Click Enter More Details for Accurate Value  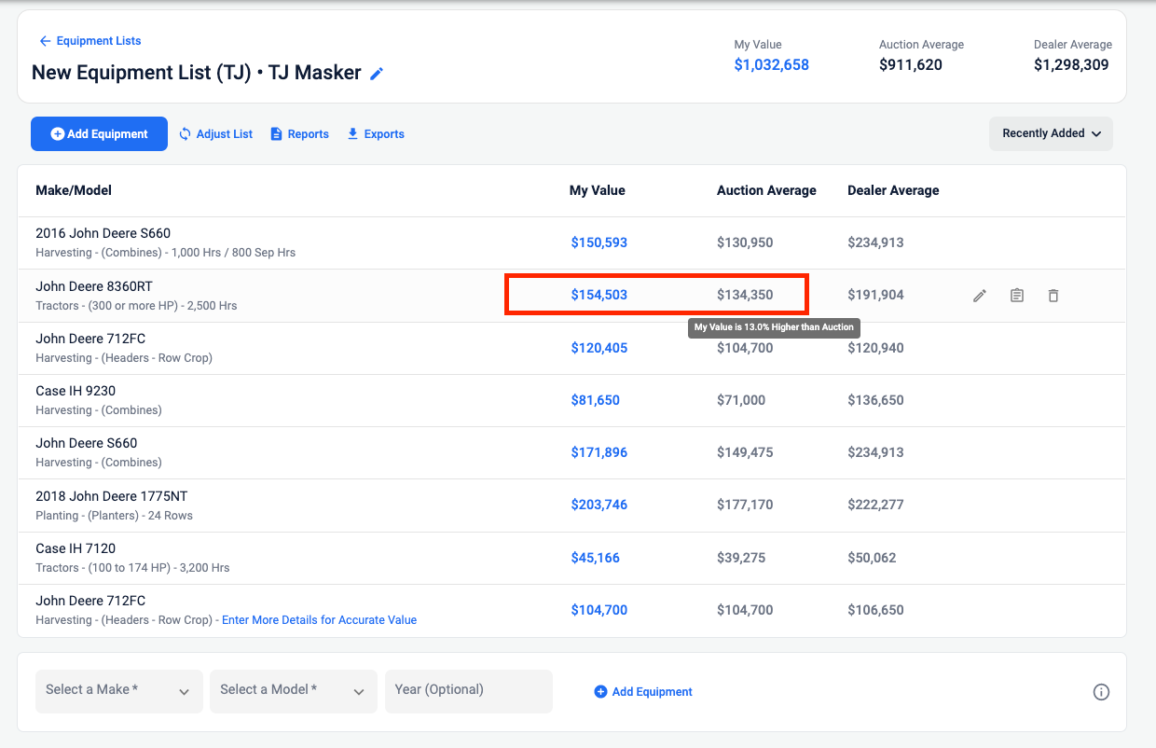tap(319, 620)
